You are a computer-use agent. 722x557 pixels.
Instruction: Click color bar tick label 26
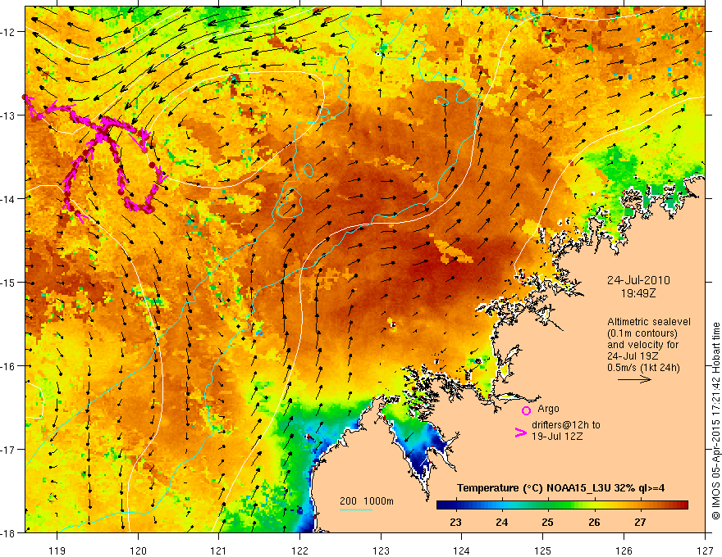pyautogui.click(x=594, y=523)
